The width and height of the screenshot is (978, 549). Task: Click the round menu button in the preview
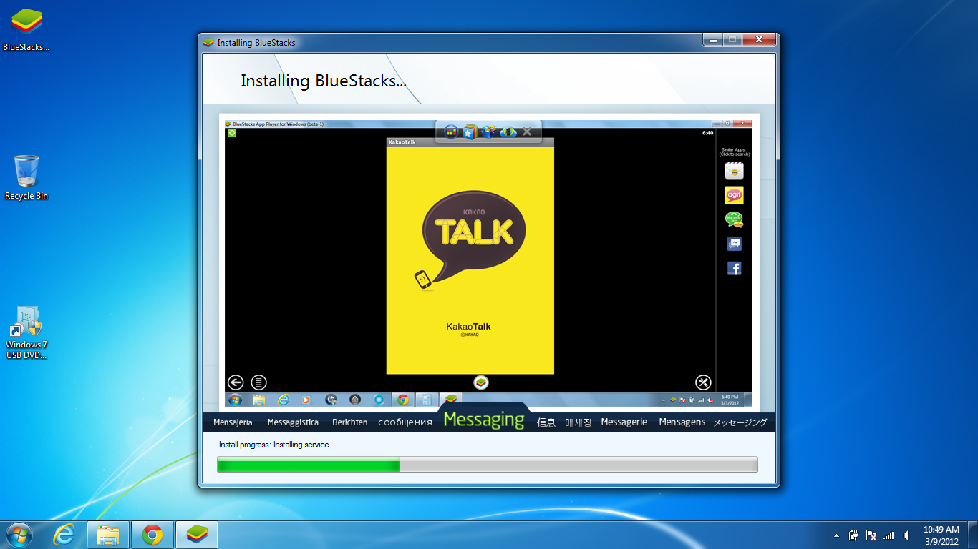coord(258,382)
